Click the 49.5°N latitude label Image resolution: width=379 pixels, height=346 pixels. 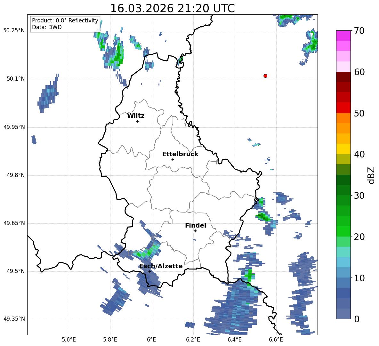(x=16, y=271)
